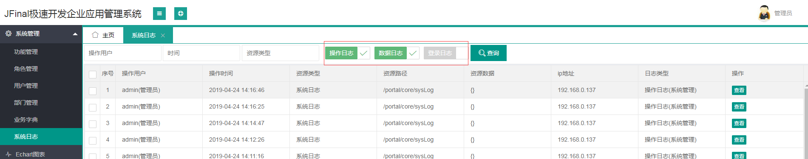Click 查看 button for row 3
This screenshot has width=808, height=159.
coord(739,123)
